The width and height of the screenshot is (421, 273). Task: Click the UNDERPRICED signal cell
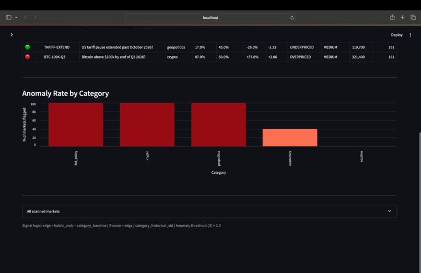coord(304,48)
